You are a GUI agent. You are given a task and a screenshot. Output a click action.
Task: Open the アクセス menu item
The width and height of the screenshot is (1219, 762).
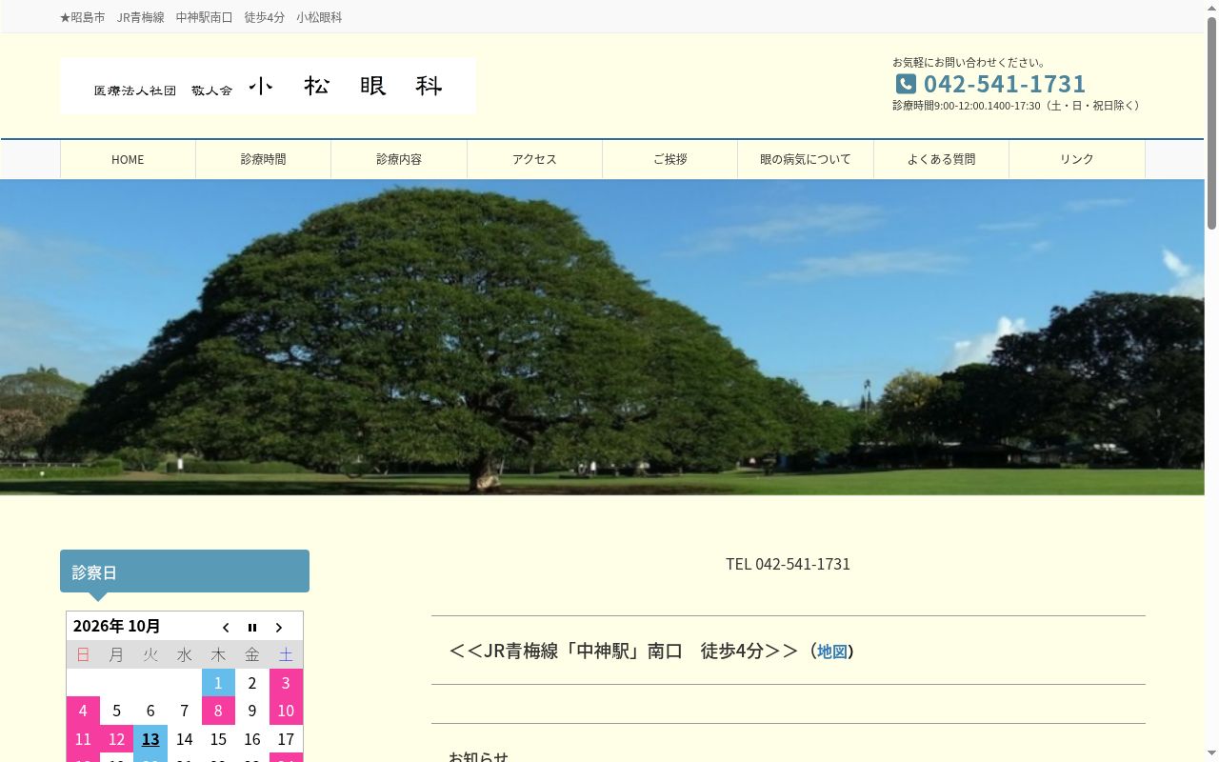coord(534,159)
